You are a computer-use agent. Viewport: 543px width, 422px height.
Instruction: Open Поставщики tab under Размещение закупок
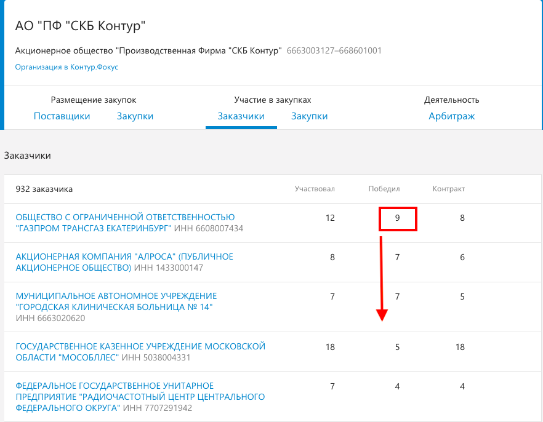coord(62,116)
